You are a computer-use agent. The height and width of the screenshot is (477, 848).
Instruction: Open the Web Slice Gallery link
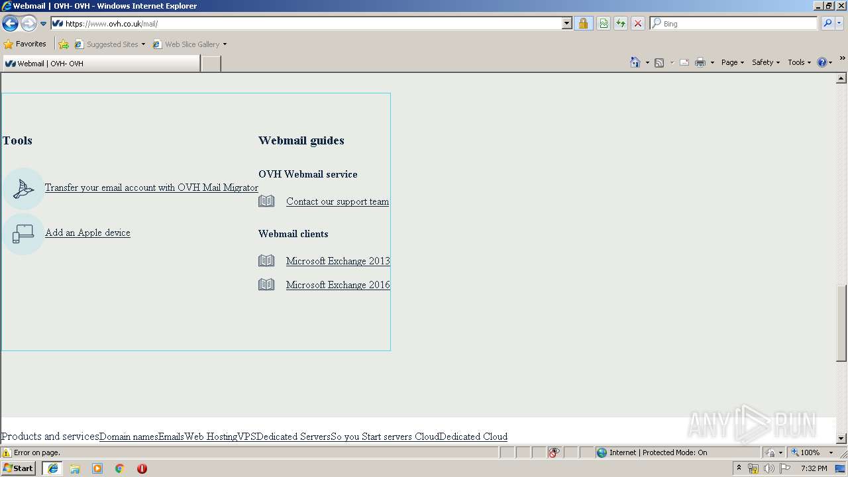point(189,44)
